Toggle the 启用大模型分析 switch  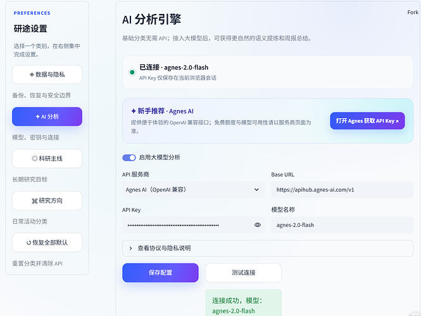coord(129,157)
